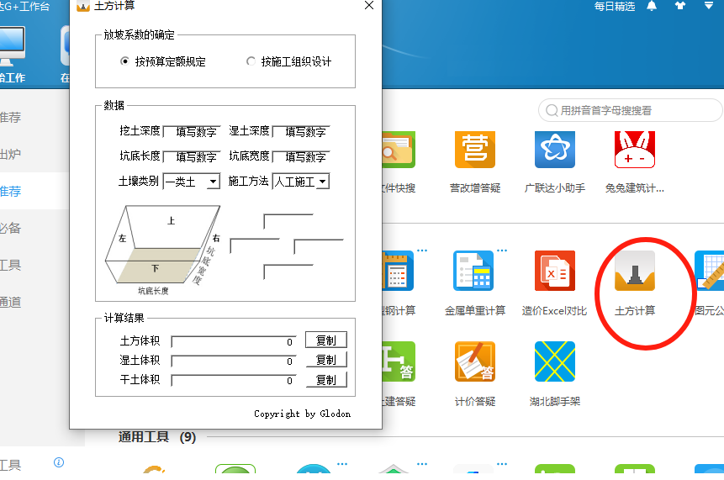Screen dimensions: 724x480
Task: Expand the 土壤类别 dropdown
Action: point(213,182)
